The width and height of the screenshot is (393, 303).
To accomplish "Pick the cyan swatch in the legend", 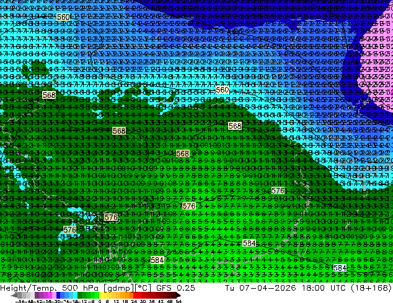I will 76,295.
